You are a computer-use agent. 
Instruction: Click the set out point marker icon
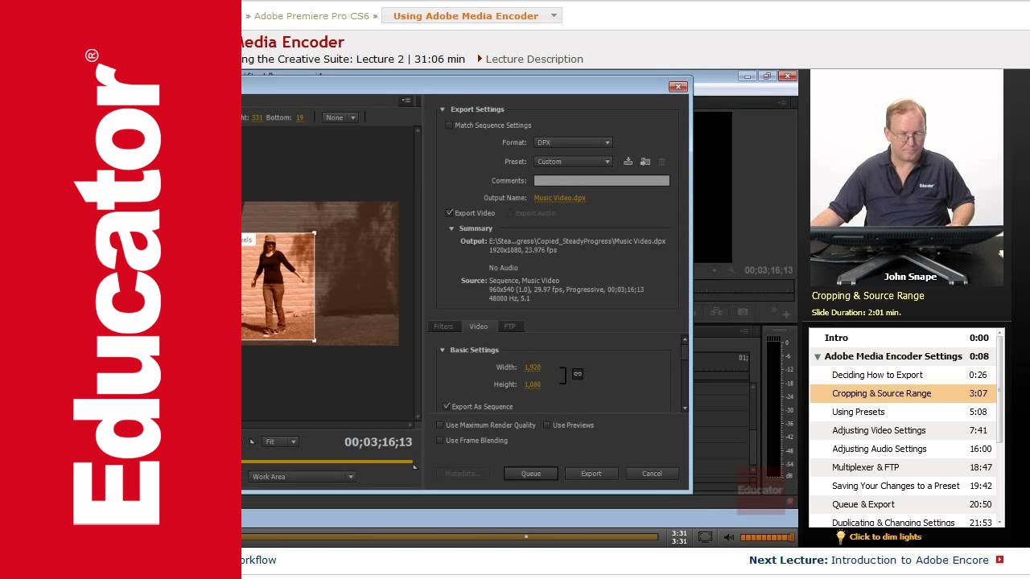coord(414,466)
